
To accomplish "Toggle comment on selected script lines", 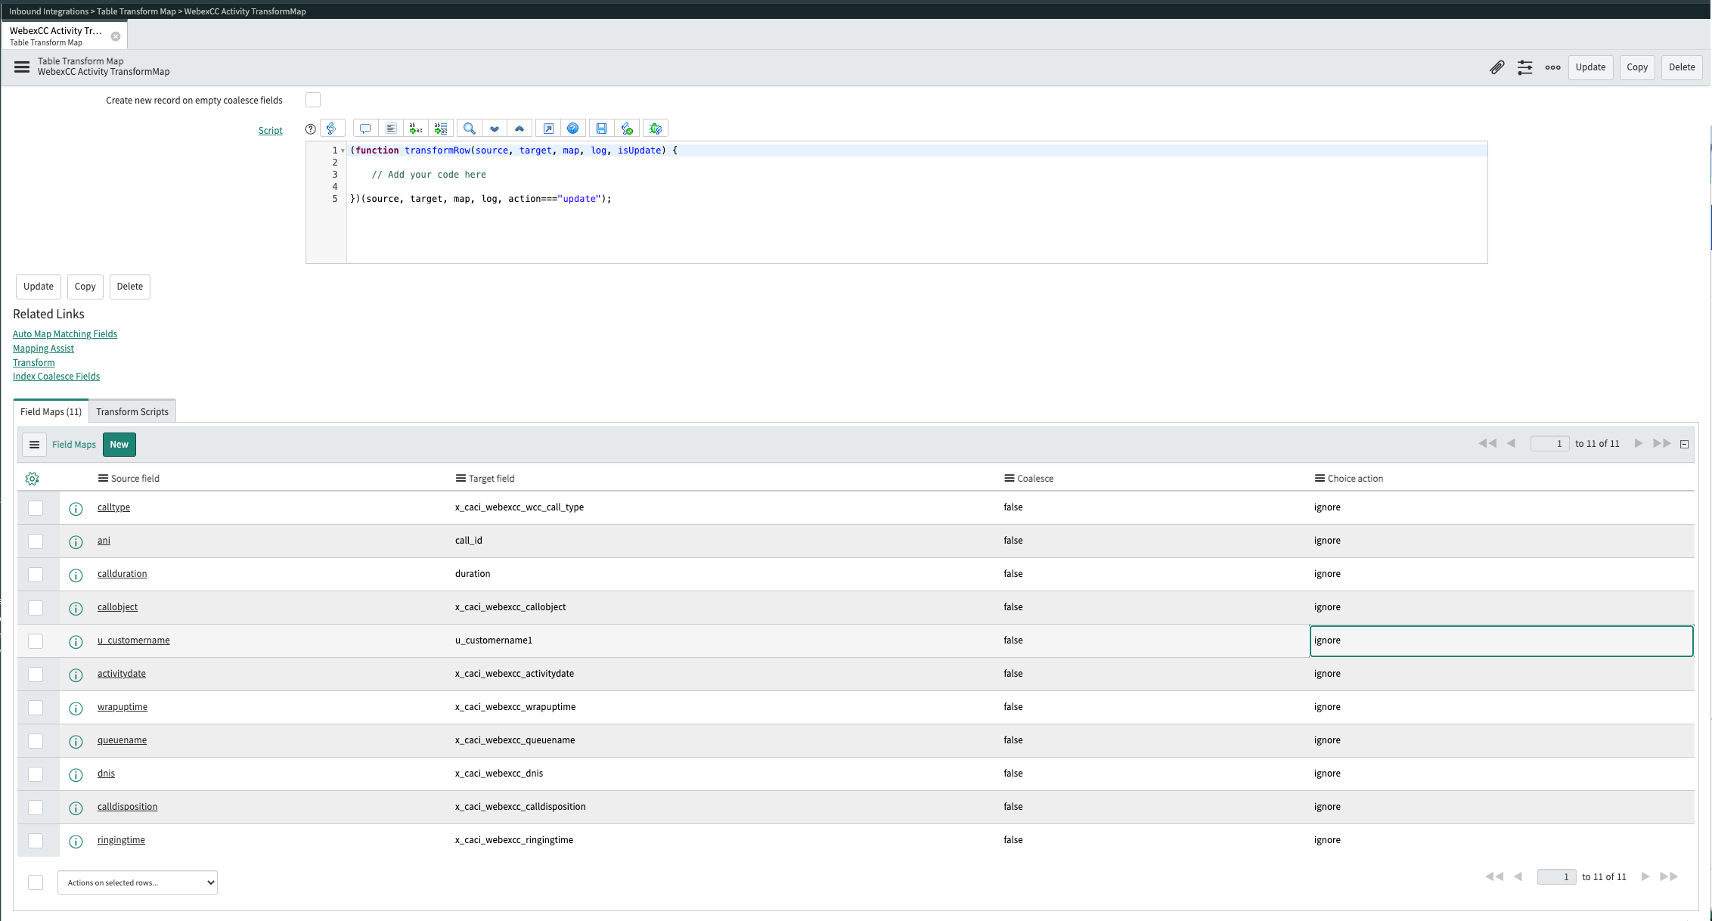I will click(x=365, y=129).
